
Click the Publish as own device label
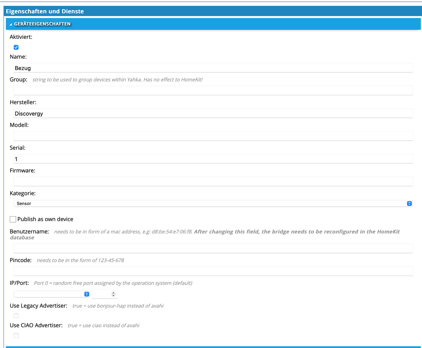(45, 219)
